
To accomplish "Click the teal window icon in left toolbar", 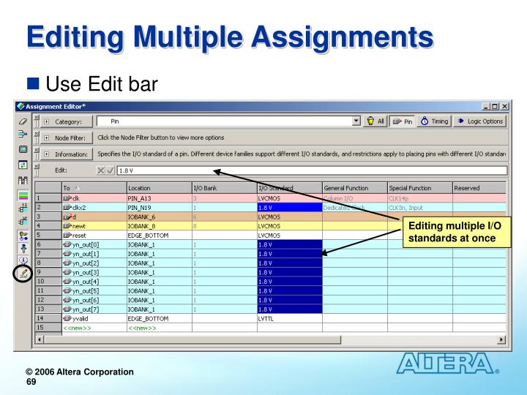I will click(x=23, y=149).
